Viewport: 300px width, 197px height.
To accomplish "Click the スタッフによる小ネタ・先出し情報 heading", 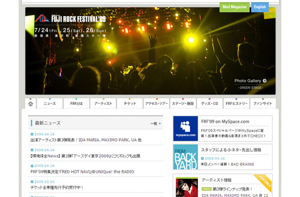I will pyautogui.click(x=231, y=150).
